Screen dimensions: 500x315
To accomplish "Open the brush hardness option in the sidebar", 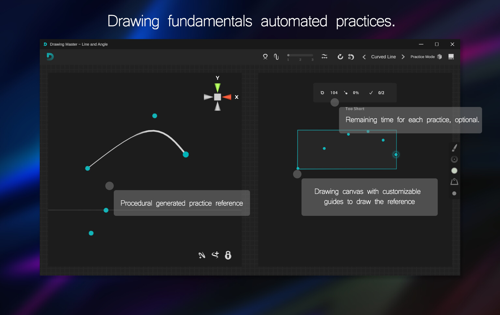I will point(454,159).
